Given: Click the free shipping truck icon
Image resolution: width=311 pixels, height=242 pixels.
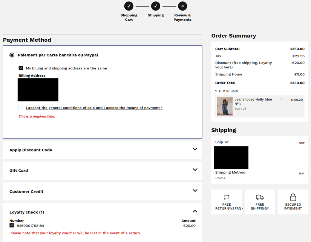Looking at the screenshot, I should coord(260,197).
